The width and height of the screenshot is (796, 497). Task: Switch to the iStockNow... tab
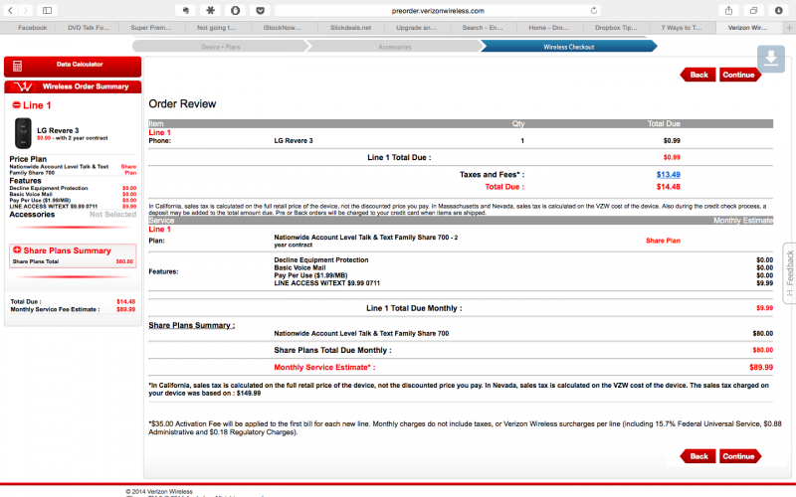click(282, 28)
